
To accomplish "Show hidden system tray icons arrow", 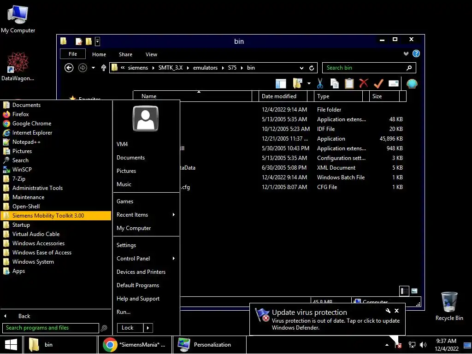I will (387, 345).
